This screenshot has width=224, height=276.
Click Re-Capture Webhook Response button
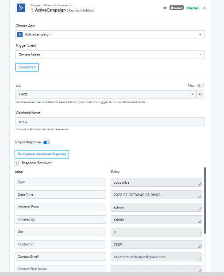(x=42, y=154)
